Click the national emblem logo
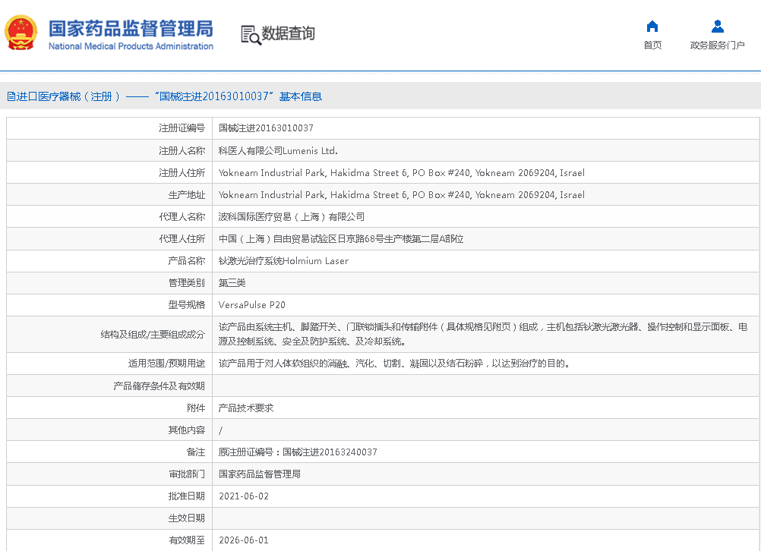761x551 pixels. (x=21, y=33)
